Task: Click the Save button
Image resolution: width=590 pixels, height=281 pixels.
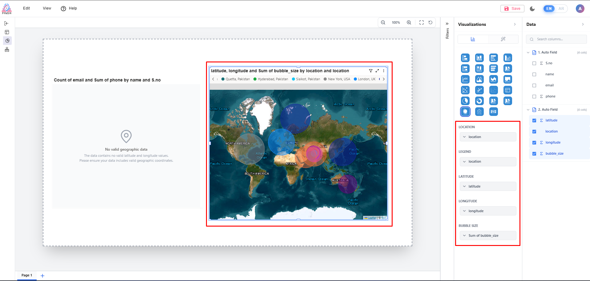Action: pos(512,9)
